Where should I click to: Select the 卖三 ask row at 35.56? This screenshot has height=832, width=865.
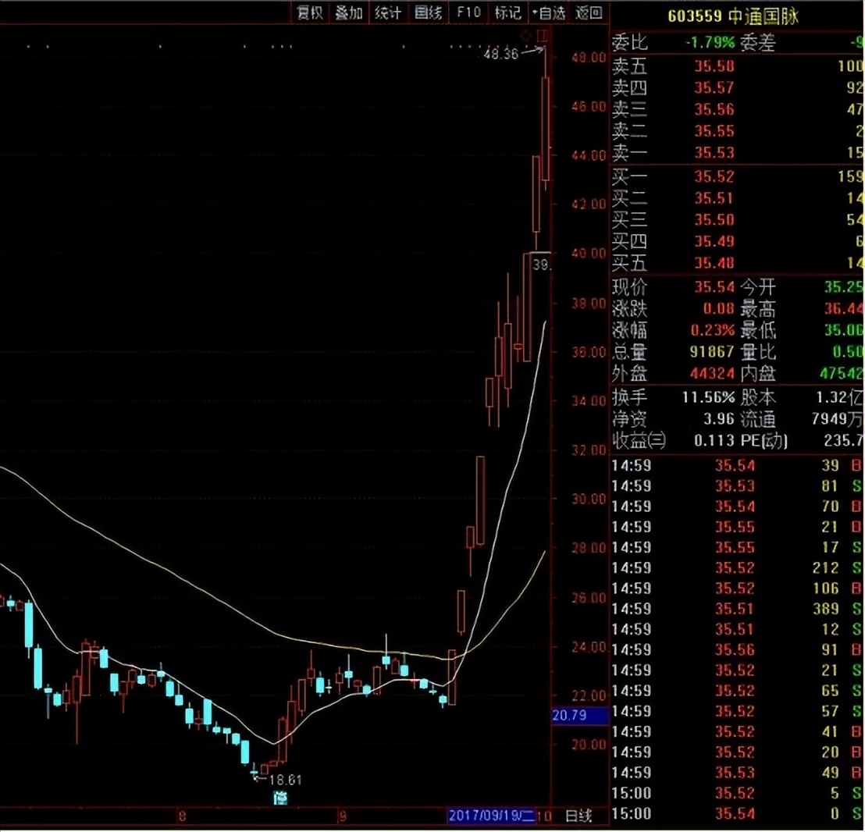click(737, 109)
